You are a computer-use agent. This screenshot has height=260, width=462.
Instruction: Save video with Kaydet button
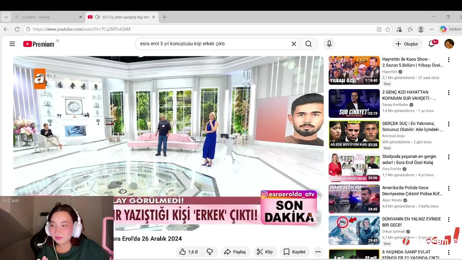[295, 252]
